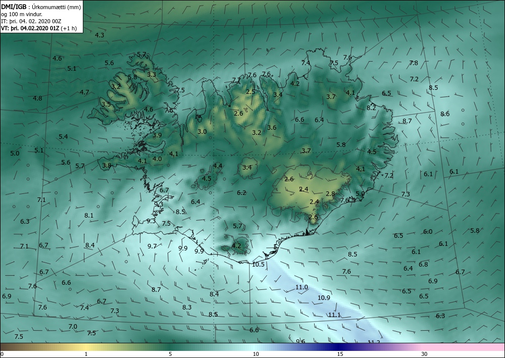The height and width of the screenshot is (358, 505).
Task: Click the 8.2 value on the map
Action: [x=371, y=108]
